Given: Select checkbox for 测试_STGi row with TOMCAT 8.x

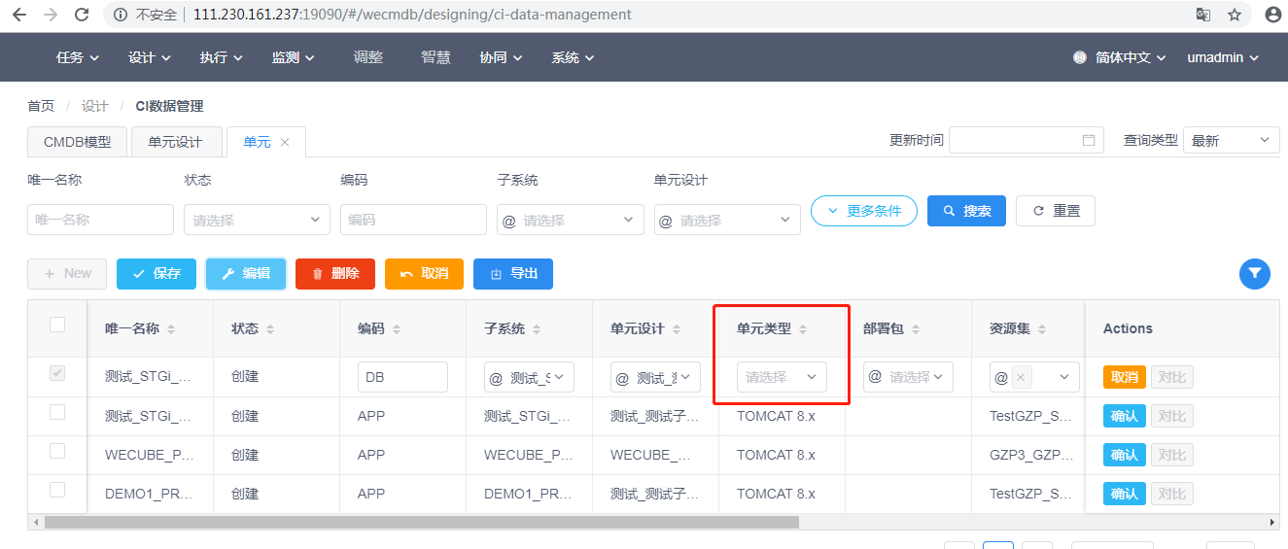Looking at the screenshot, I should 57,412.
